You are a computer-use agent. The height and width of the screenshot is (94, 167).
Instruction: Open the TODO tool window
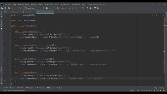[20, 88]
